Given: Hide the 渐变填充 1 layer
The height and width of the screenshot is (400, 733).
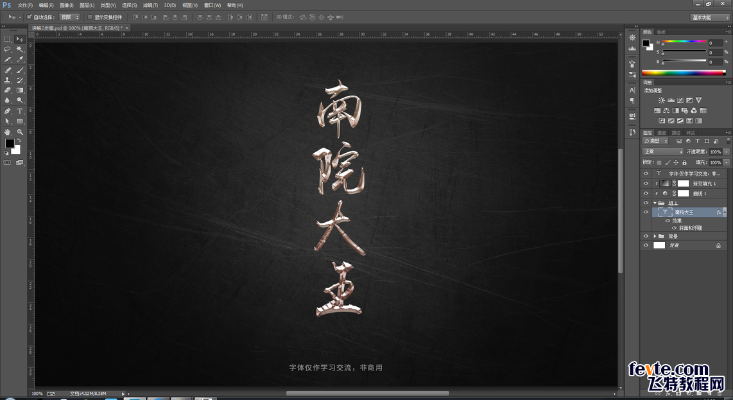Looking at the screenshot, I should click(x=646, y=184).
